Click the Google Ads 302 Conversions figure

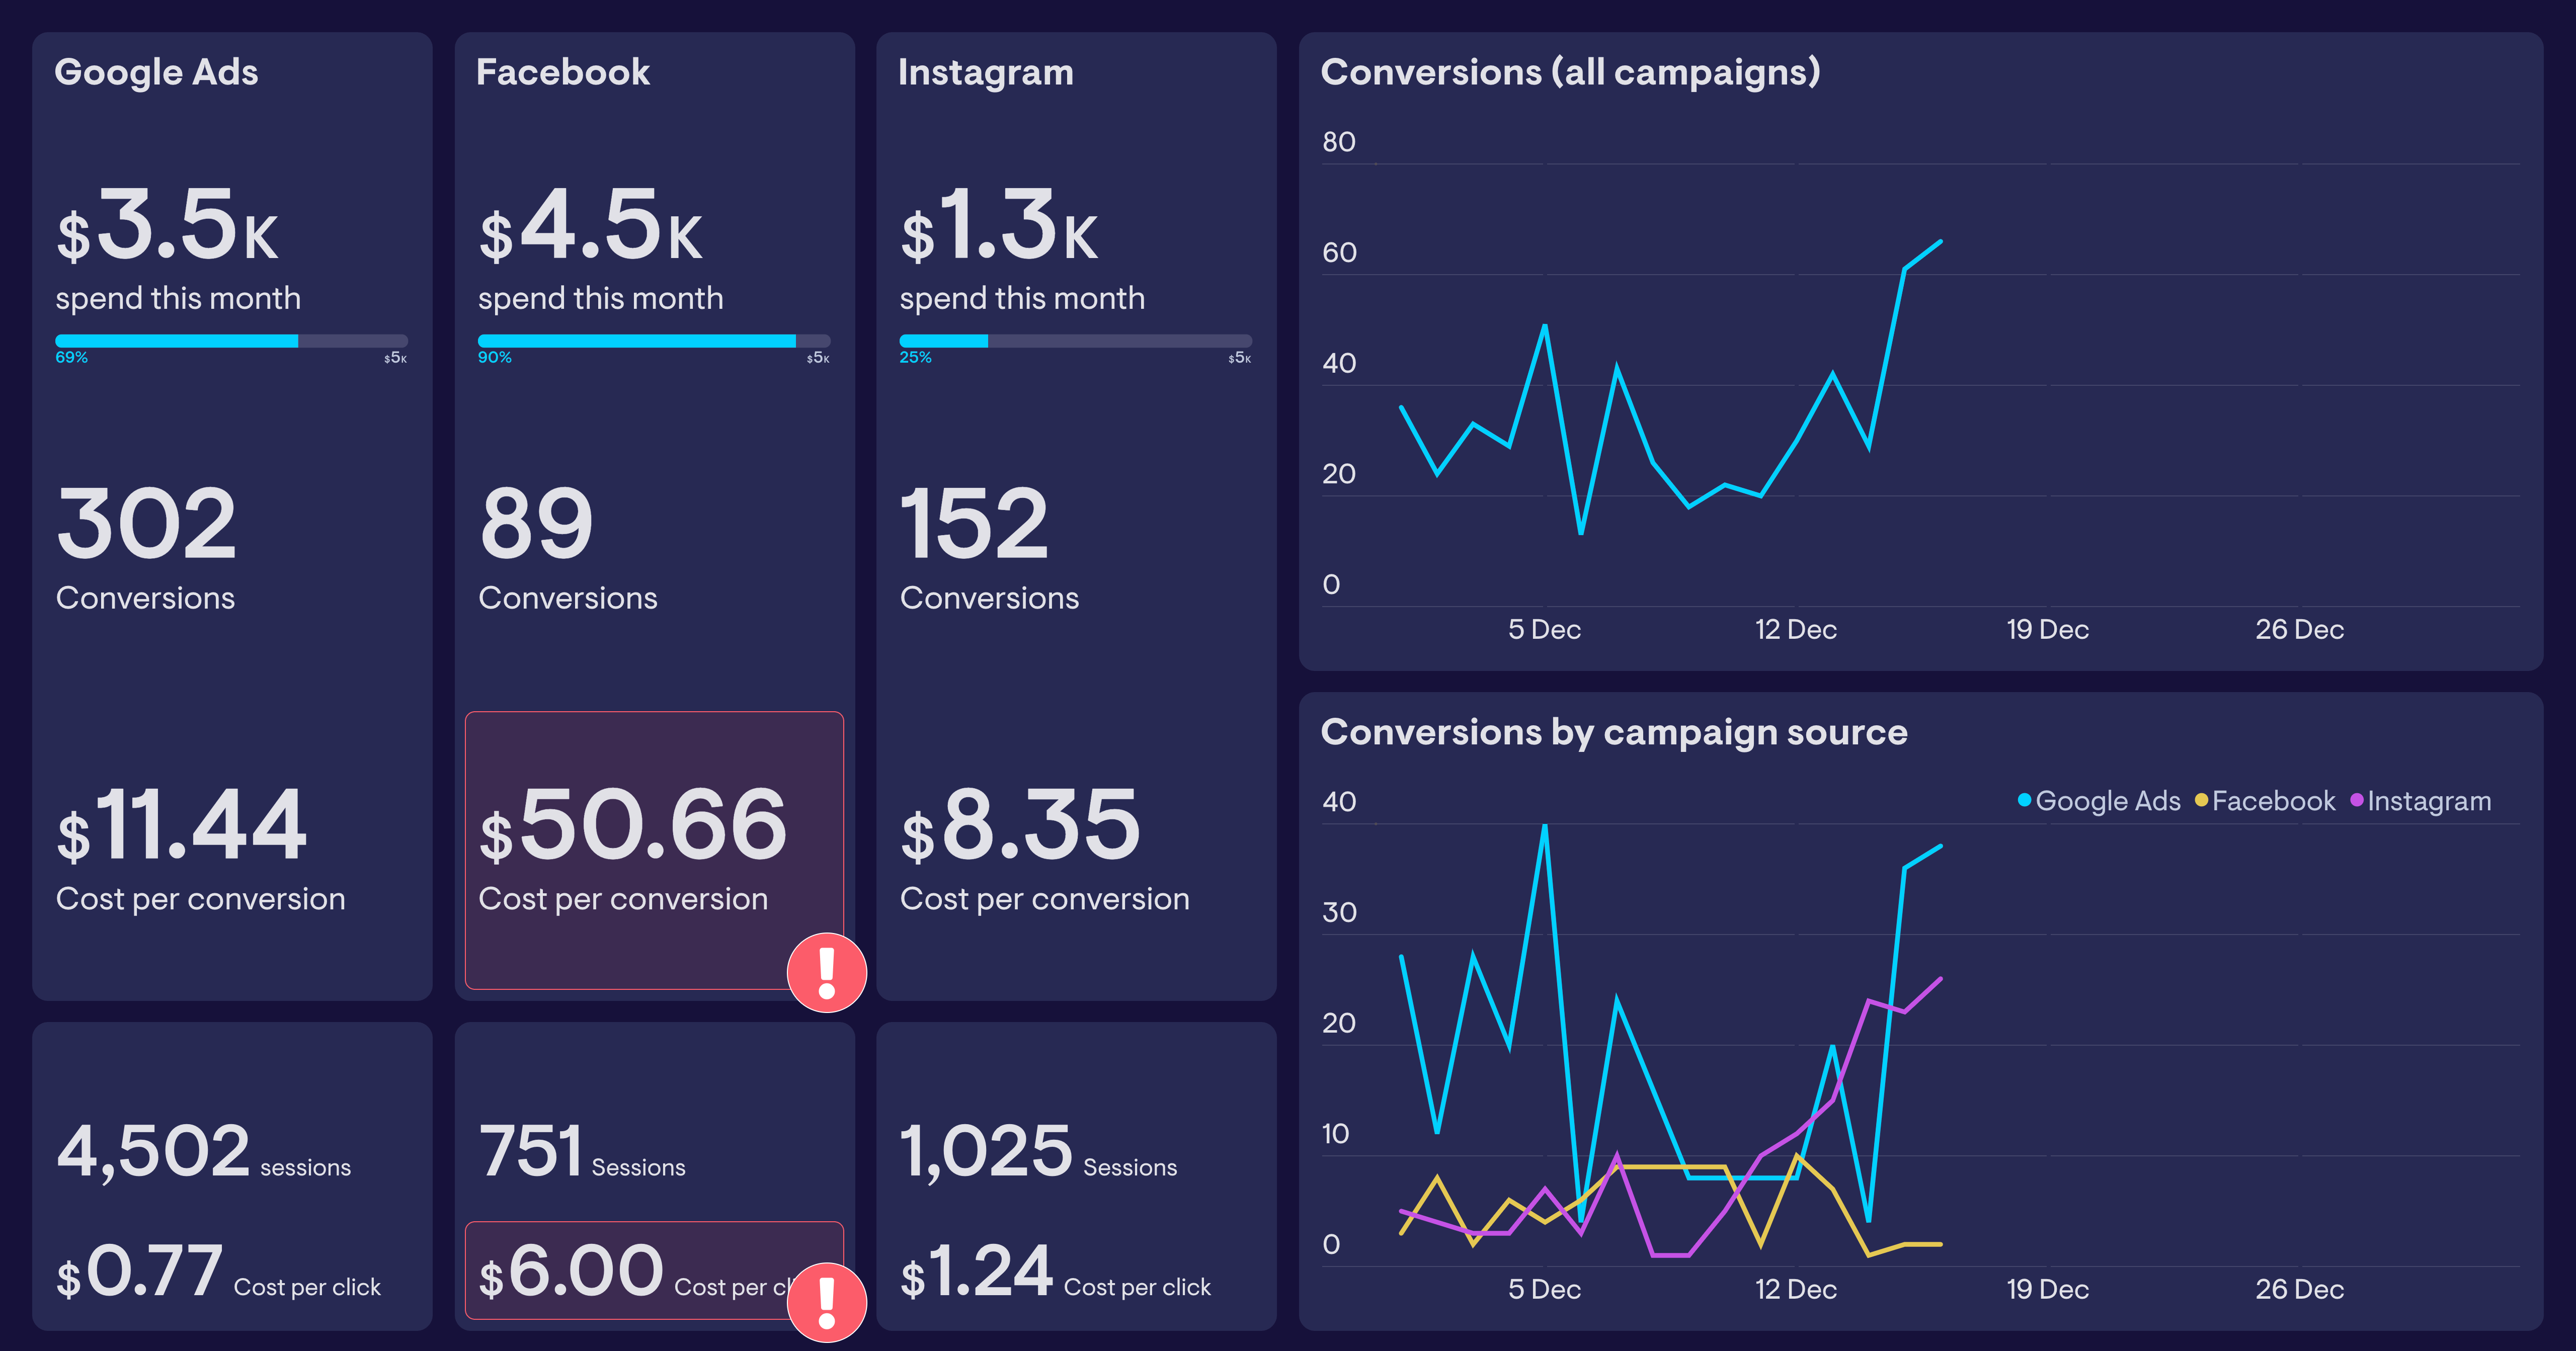click(146, 524)
